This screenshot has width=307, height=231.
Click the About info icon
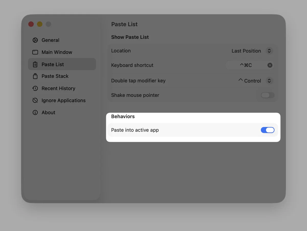pyautogui.click(x=35, y=112)
